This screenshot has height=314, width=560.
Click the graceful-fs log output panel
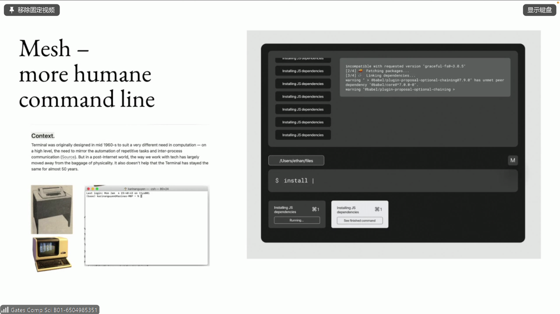click(x=424, y=77)
